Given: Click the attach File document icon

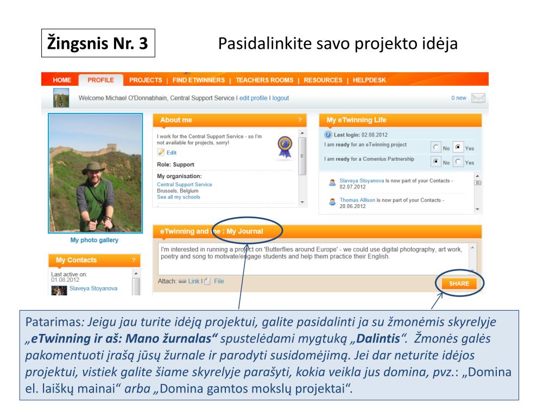Looking at the screenshot, I should (207, 281).
